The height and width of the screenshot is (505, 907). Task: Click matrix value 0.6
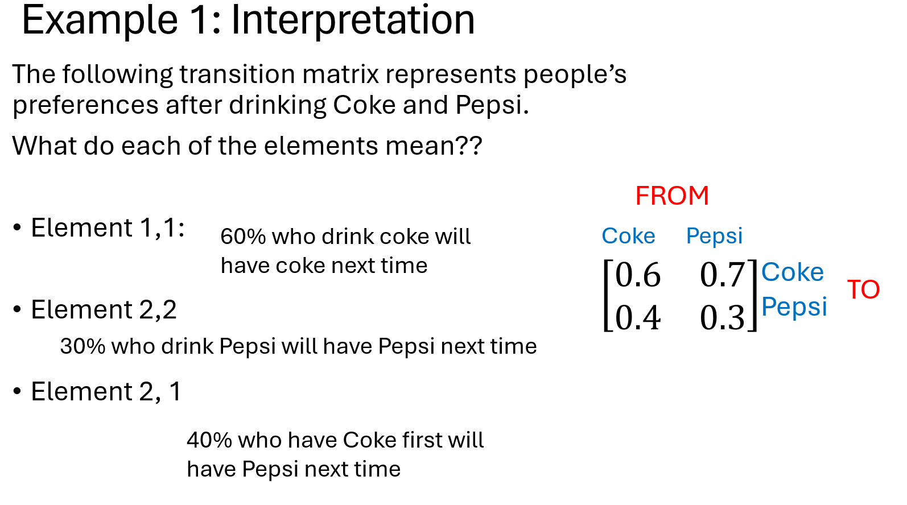pyautogui.click(x=638, y=275)
